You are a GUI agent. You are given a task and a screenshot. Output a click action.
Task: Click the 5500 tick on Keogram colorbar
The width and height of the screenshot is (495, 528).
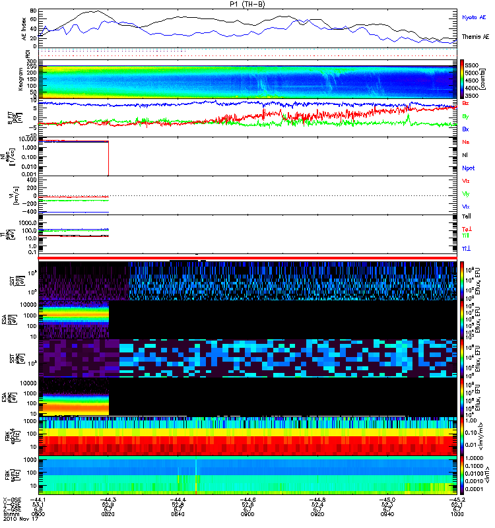[x=471, y=65]
